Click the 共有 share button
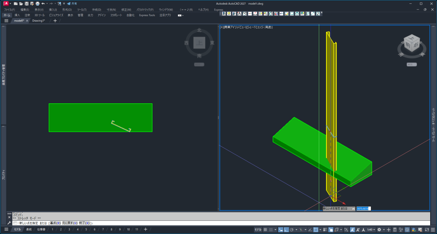 (x=72, y=3)
